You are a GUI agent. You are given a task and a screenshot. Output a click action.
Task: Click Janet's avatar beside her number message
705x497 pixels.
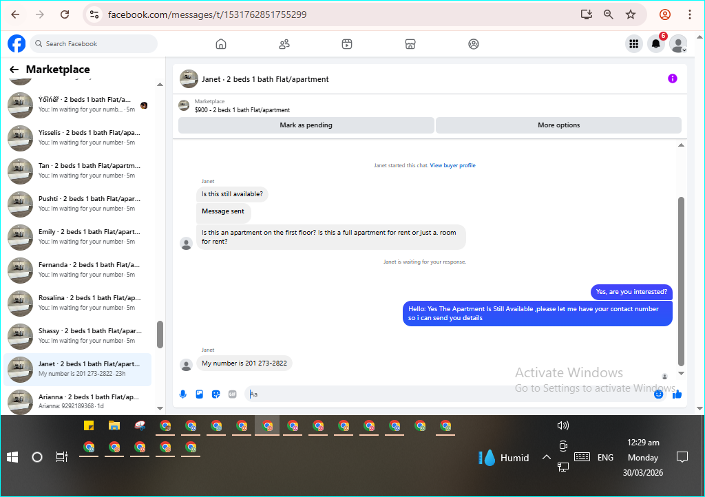186,365
